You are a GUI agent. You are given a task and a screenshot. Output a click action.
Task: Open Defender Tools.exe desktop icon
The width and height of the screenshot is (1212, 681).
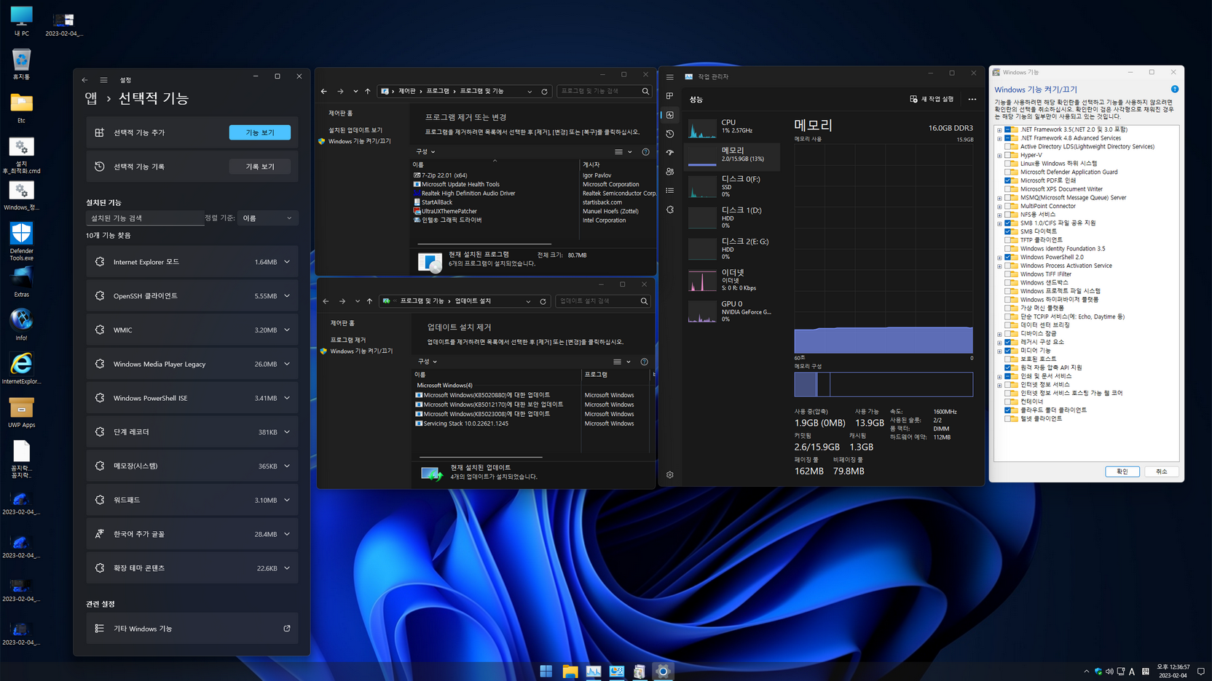point(21,242)
